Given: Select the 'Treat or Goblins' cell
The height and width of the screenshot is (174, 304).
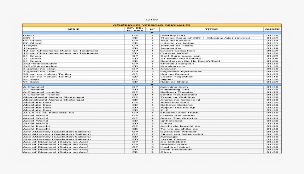Looking at the screenshot, I should tap(211, 97).
